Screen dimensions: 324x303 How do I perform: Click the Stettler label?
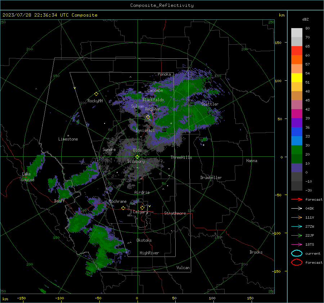tap(210, 104)
